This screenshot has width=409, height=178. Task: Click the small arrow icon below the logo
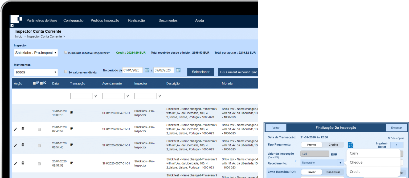[x=12, y=26]
